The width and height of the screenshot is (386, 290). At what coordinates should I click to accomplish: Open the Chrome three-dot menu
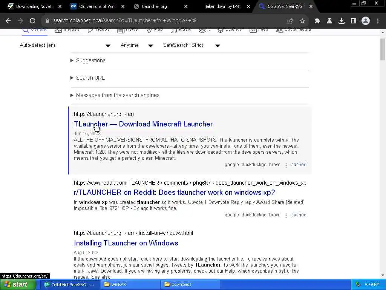pyautogui.click(x=378, y=21)
